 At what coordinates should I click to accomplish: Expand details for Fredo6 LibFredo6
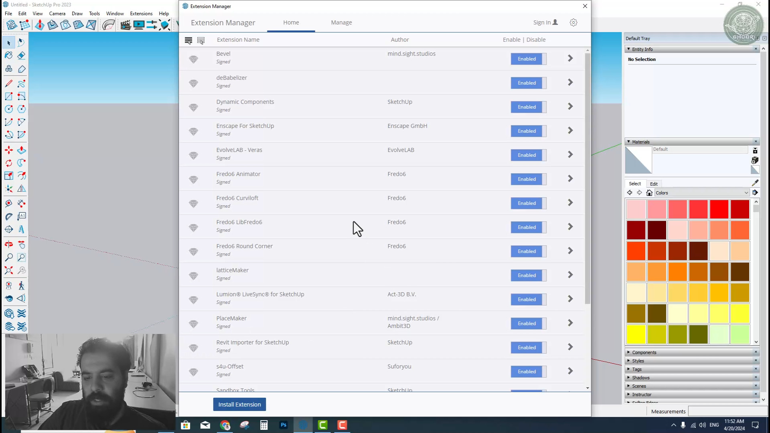[x=570, y=227]
